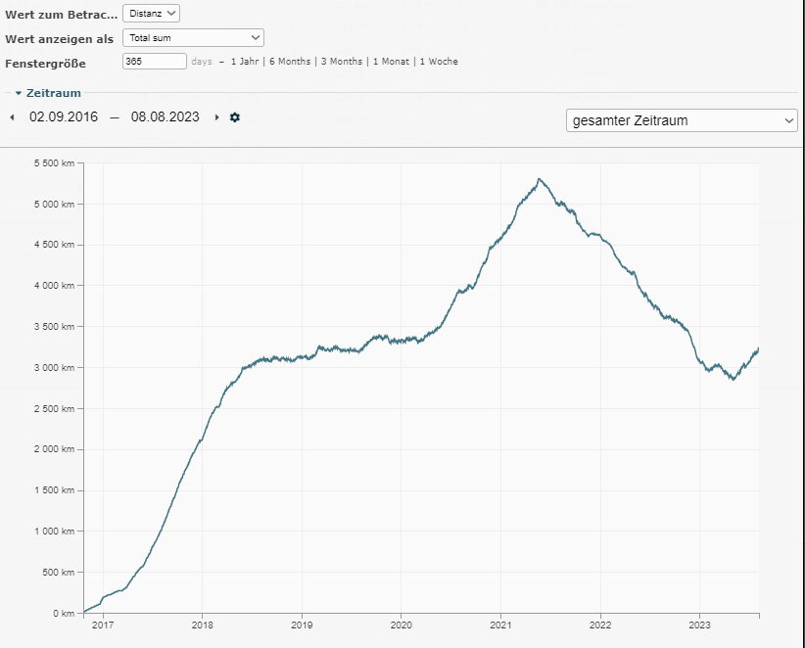Click the 2020 label on x-axis
Image resolution: width=805 pixels, height=648 pixels.
(401, 625)
